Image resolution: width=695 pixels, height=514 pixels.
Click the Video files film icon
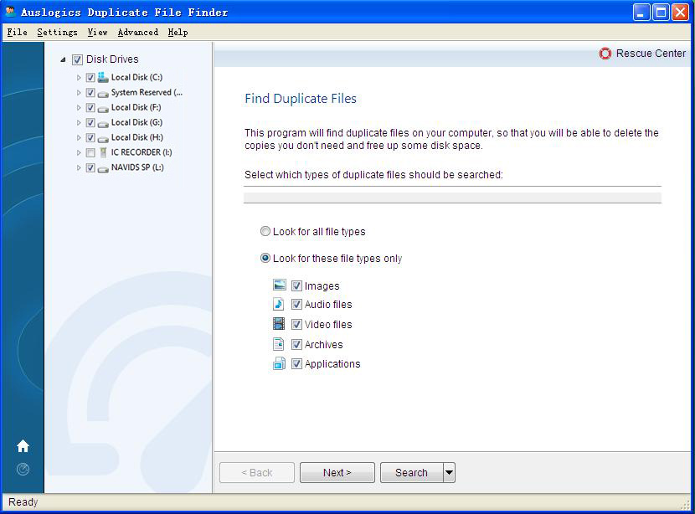pos(279,324)
